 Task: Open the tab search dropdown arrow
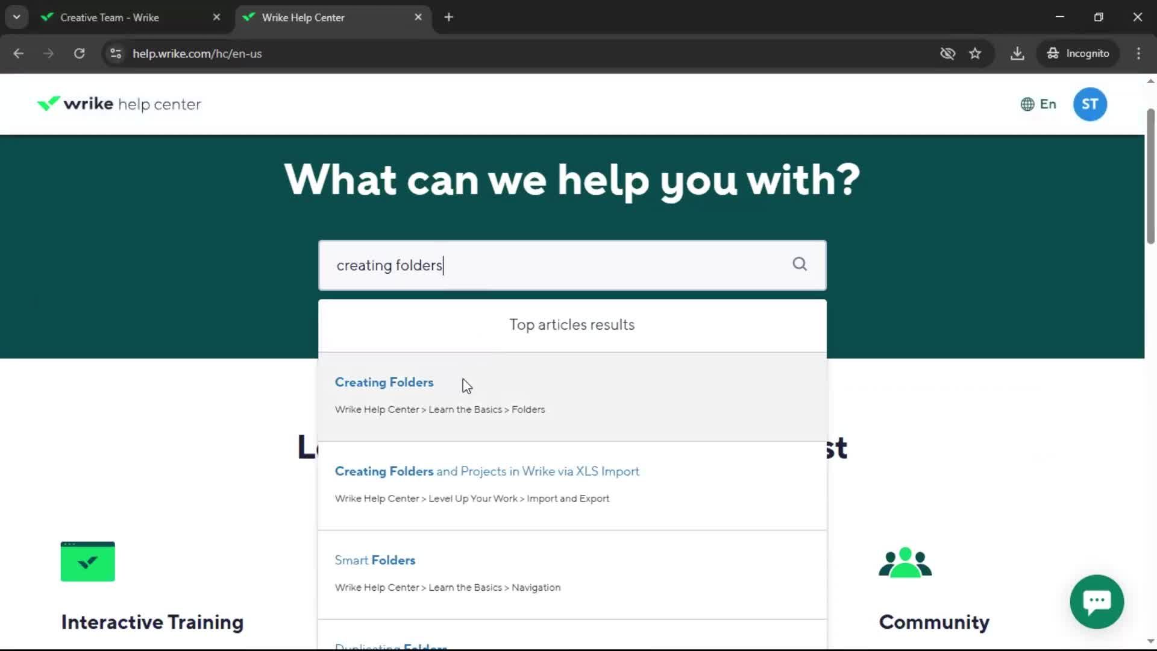pos(17,17)
